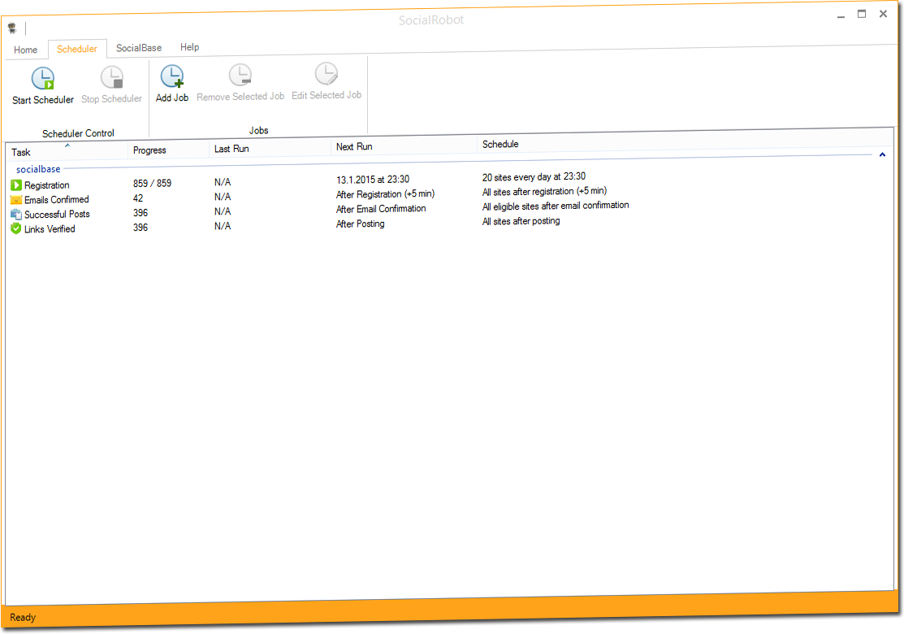The image size is (904, 634).
Task: Click the Emails Confirmed N/A last run
Action: click(x=223, y=198)
